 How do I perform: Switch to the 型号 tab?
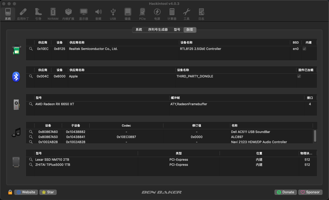(x=177, y=30)
